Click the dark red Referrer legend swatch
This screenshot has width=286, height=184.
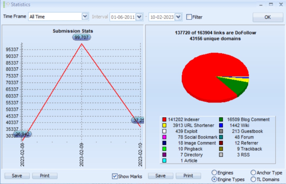(221, 143)
